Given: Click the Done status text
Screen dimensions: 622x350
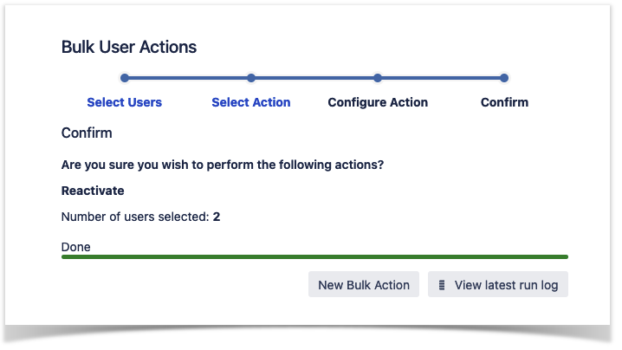Looking at the screenshot, I should pos(76,247).
